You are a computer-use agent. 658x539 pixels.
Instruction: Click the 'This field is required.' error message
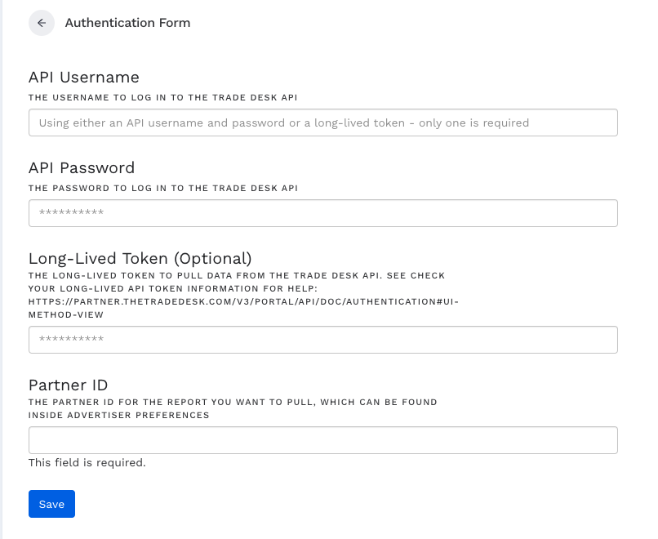pyautogui.click(x=87, y=463)
